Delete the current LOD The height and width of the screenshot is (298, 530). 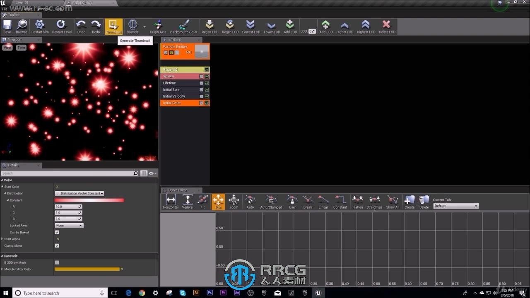(x=387, y=26)
